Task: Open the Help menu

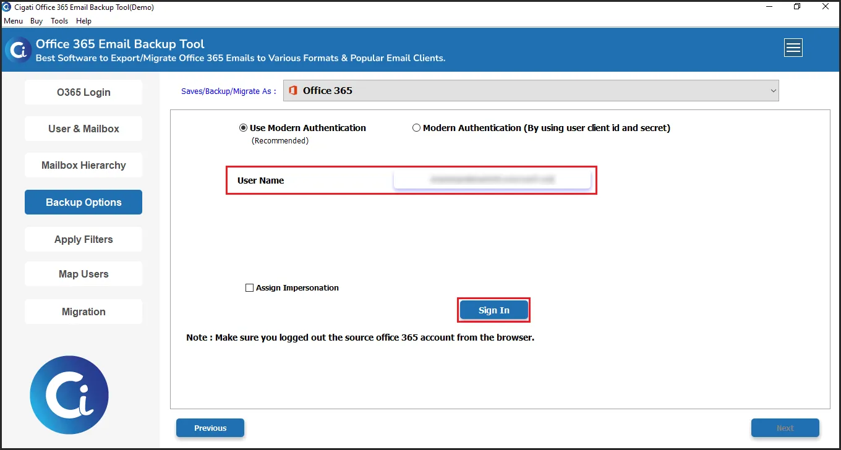Action: (x=83, y=21)
